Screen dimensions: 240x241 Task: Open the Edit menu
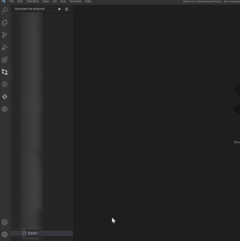[20, 1]
